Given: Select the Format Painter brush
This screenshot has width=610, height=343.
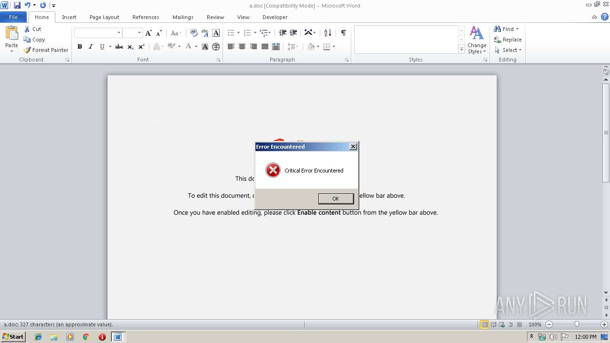Looking at the screenshot, I should point(46,50).
